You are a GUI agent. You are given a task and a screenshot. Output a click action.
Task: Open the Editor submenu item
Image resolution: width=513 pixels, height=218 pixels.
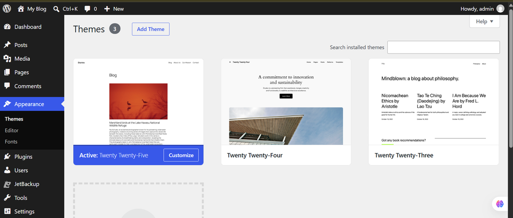pyautogui.click(x=12, y=130)
